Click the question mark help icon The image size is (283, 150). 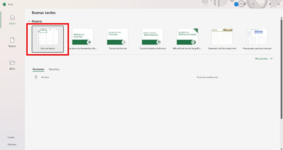click(x=253, y=4)
